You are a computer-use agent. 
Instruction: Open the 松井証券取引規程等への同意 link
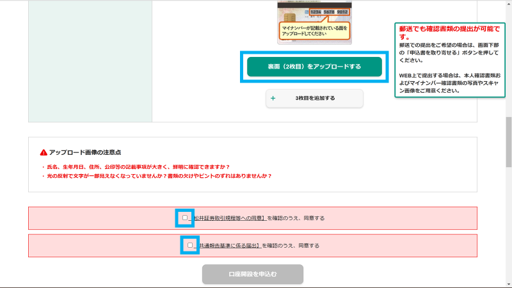click(x=230, y=218)
